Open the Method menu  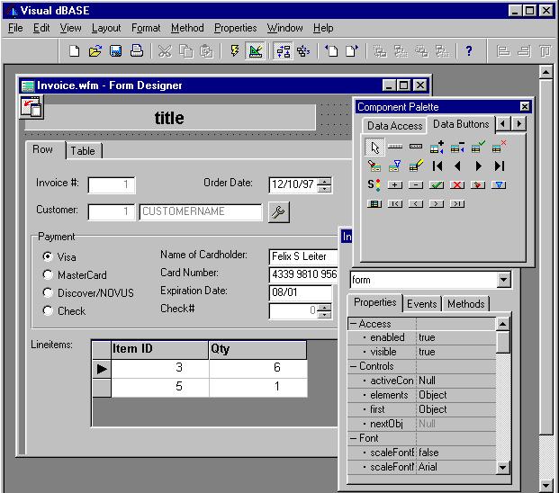point(187,28)
